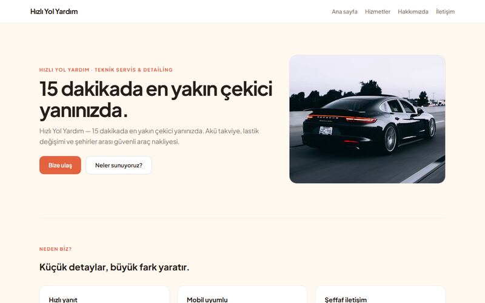Image resolution: width=485 pixels, height=303 pixels.
Task: Click the Bize ulaş button
Action: 60,165
